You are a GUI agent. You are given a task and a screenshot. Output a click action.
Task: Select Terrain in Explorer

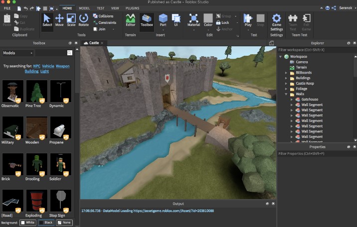point(301,68)
